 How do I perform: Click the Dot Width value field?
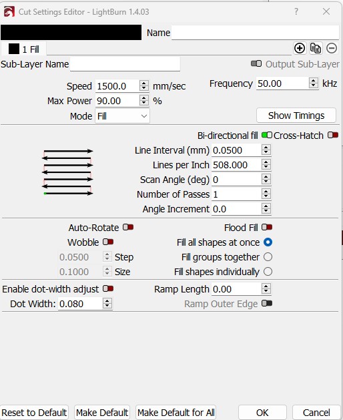tap(80, 304)
